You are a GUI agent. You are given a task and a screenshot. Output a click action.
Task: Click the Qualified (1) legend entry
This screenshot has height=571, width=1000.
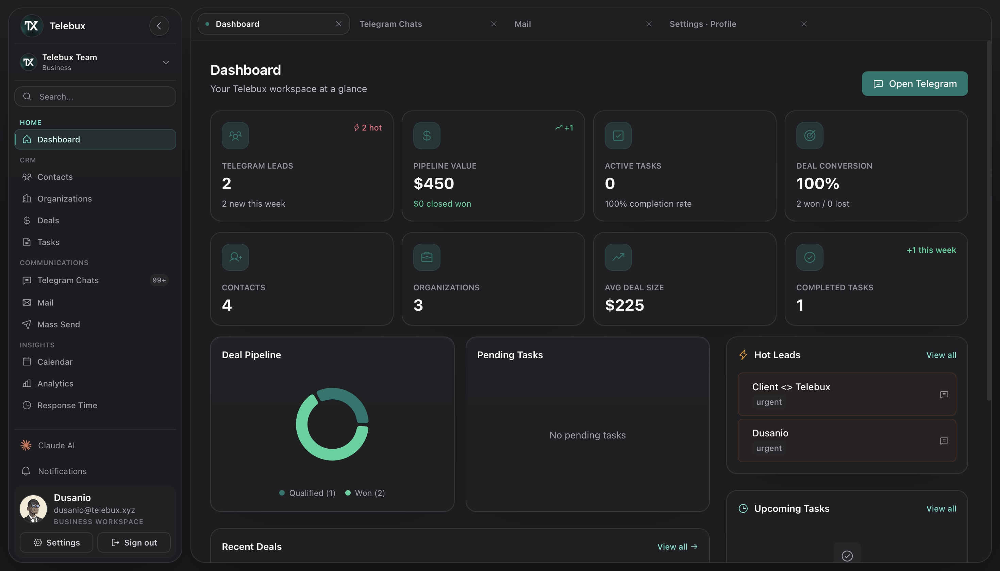(307, 493)
